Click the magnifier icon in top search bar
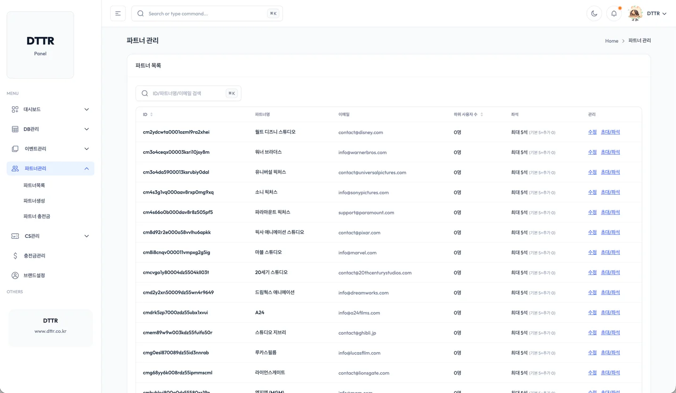The height and width of the screenshot is (393, 676). 140,14
